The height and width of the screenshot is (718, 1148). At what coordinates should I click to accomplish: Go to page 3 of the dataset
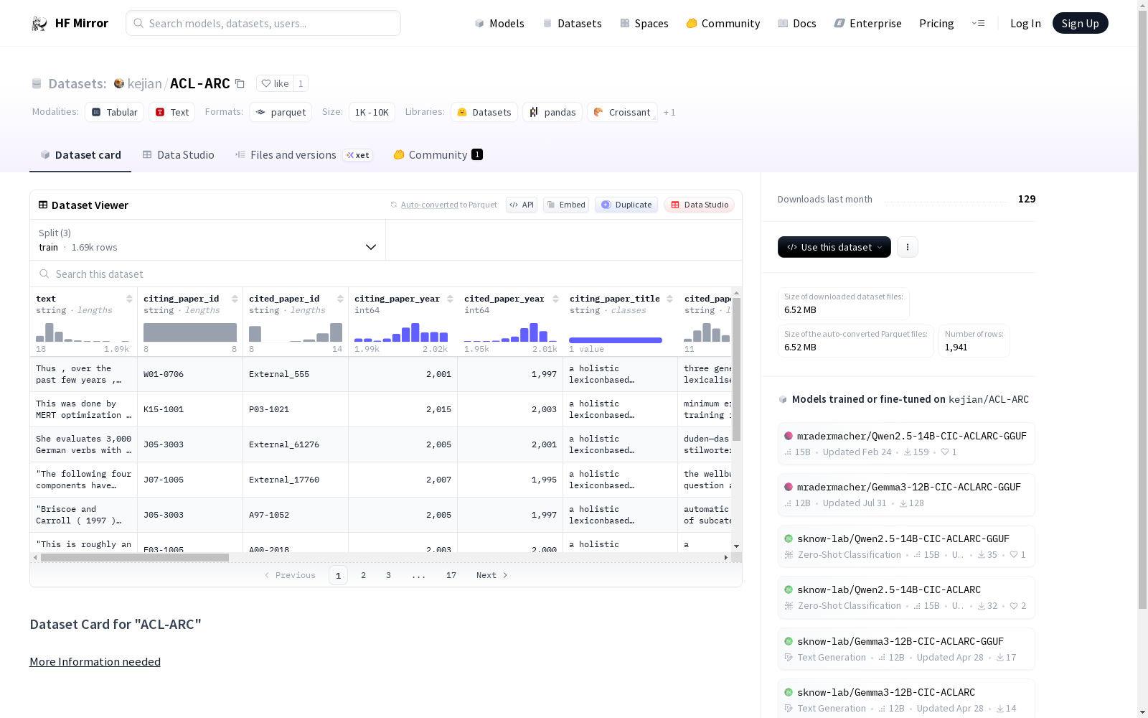click(x=389, y=575)
